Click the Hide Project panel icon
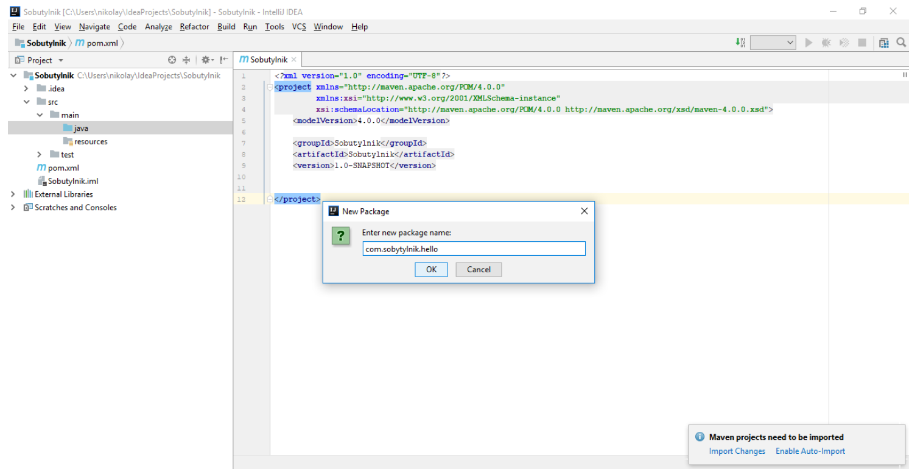This screenshot has height=469, width=909. [224, 60]
